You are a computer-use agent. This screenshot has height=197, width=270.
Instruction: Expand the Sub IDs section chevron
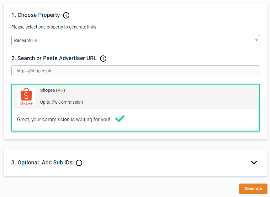[x=254, y=163]
